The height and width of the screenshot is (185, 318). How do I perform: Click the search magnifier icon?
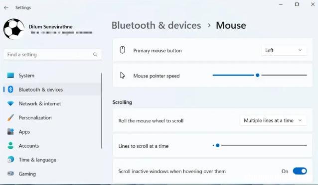pyautogui.click(x=95, y=54)
